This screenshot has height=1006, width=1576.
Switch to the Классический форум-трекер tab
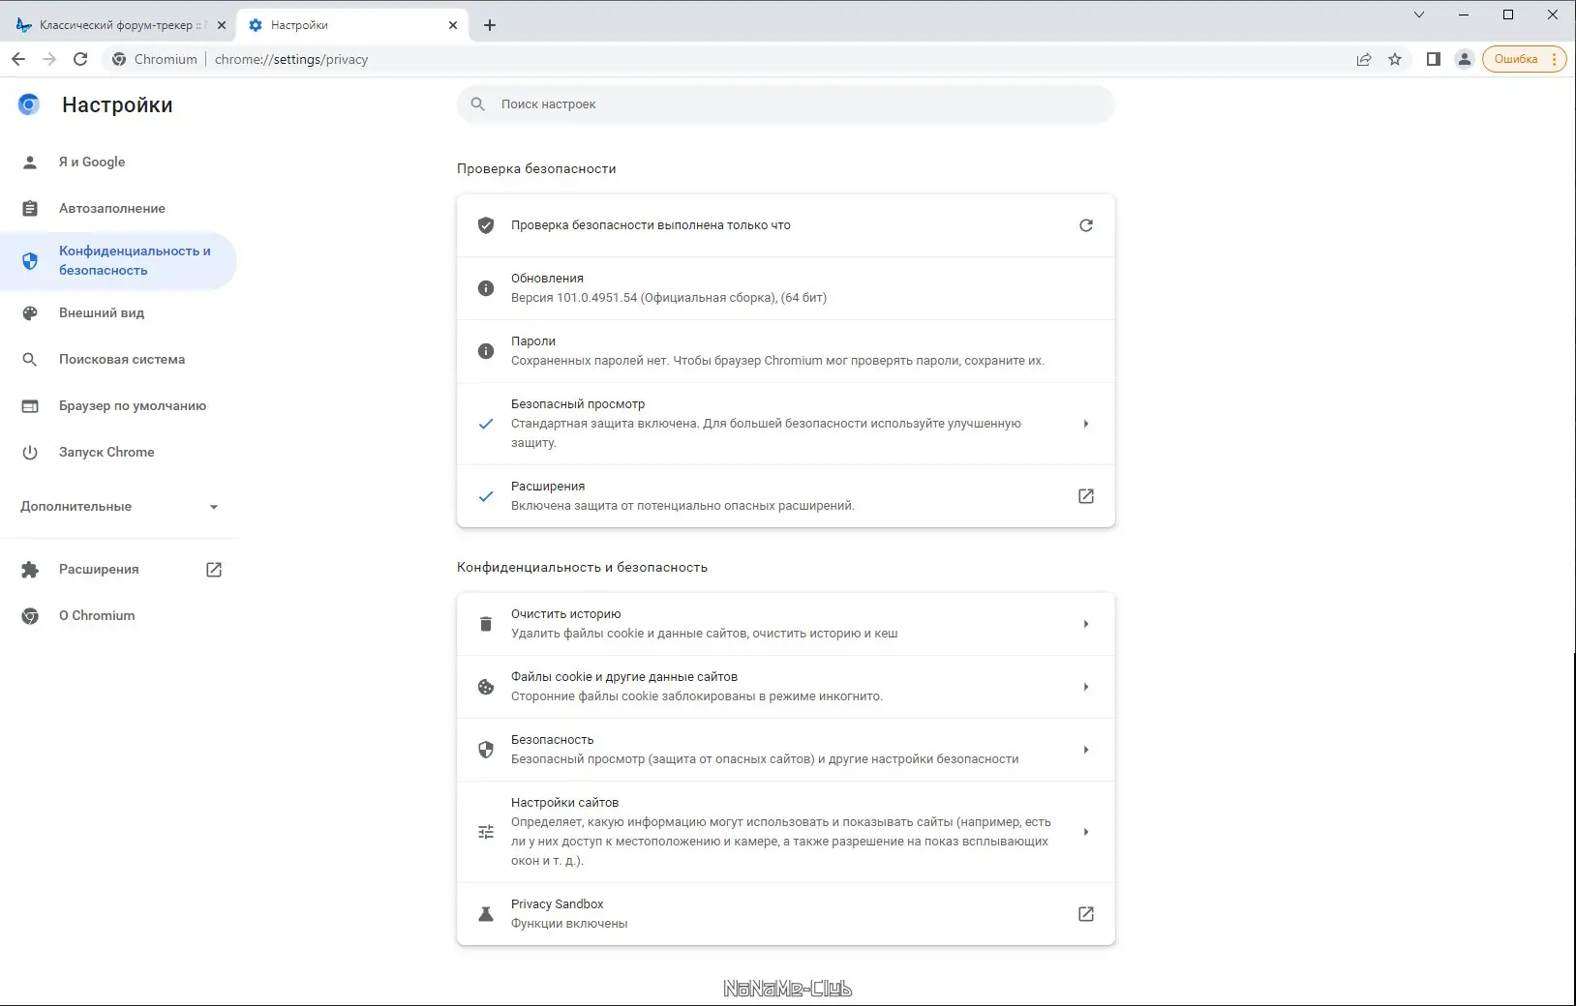click(114, 25)
